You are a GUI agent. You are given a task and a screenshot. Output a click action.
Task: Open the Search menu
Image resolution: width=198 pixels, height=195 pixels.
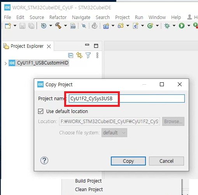click(x=103, y=17)
